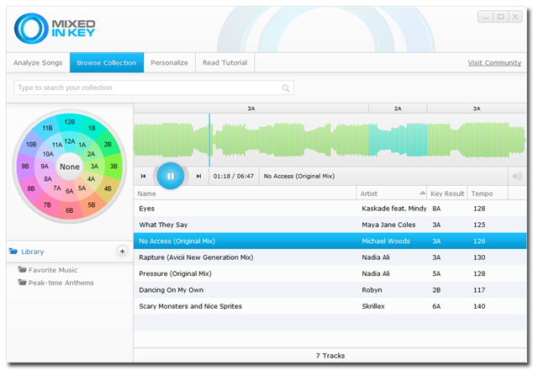Sort tracks by Key Result column
The width and height of the screenshot is (533, 371).
tap(447, 193)
